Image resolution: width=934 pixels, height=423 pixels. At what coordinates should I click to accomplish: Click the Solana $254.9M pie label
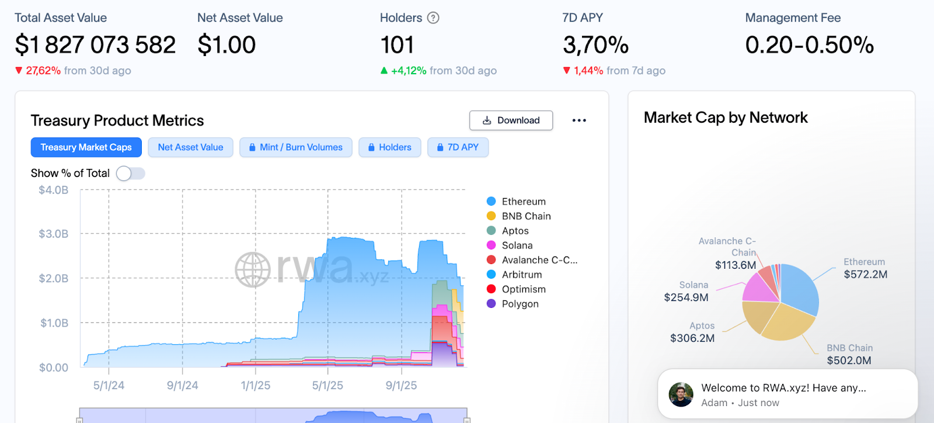[x=686, y=291]
